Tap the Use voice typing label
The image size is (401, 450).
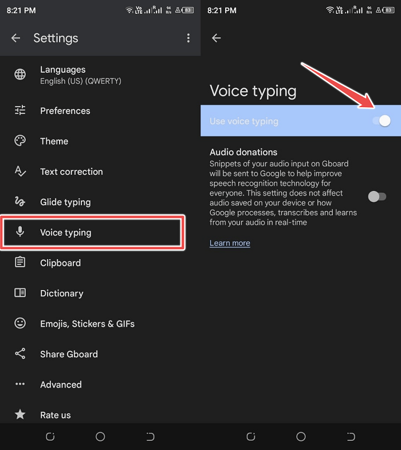click(x=244, y=121)
